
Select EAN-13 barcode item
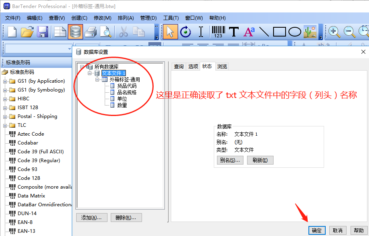[26, 231]
